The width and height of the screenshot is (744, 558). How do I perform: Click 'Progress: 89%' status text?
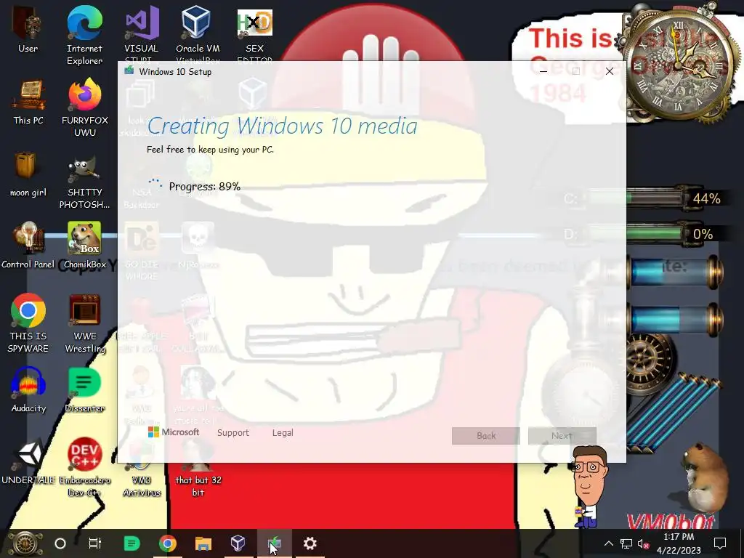pyautogui.click(x=204, y=187)
